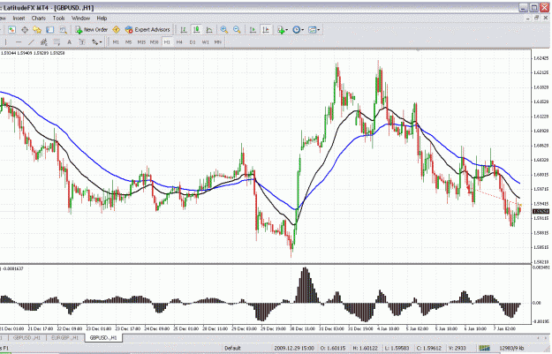Open the Navigator star-folder icon

click(x=37, y=30)
